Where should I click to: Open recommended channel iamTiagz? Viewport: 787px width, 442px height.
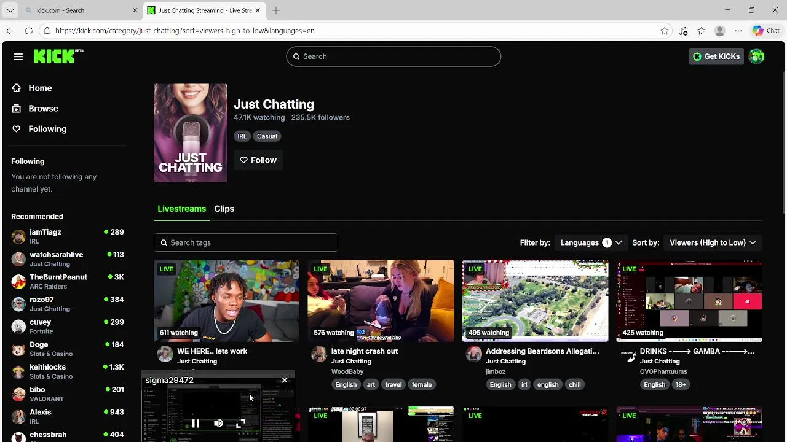(68, 236)
